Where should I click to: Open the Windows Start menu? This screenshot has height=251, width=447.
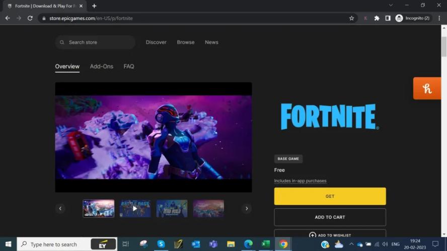[8, 244]
